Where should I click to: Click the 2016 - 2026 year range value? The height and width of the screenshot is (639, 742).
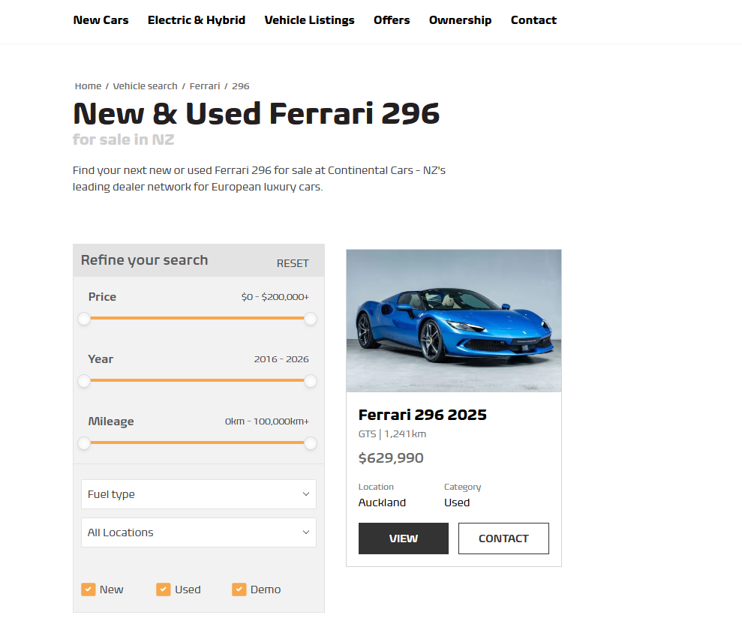tap(281, 359)
